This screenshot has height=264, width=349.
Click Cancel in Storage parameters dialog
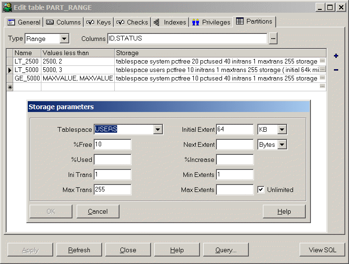[98, 211]
